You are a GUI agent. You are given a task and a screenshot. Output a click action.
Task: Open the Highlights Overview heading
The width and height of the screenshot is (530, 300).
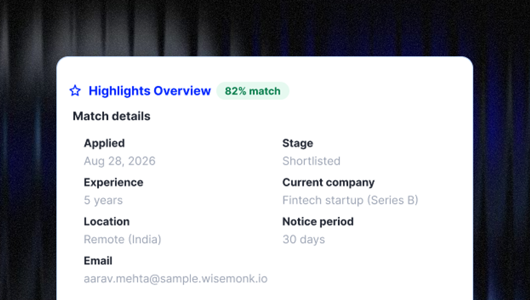150,91
